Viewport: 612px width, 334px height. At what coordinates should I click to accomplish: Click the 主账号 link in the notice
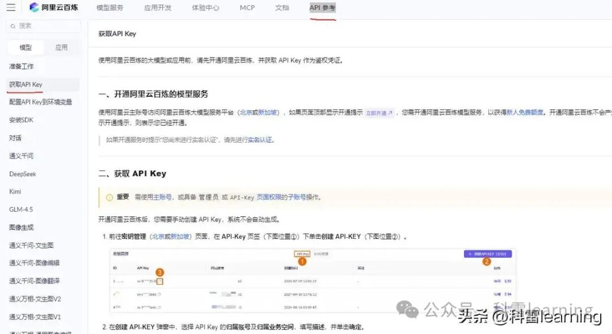(x=163, y=197)
